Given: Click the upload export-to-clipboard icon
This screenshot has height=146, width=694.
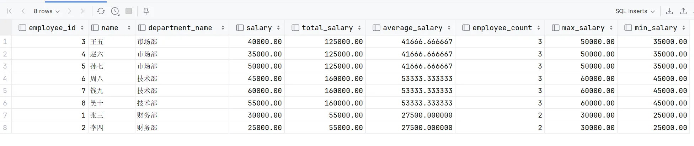Looking at the screenshot, I should [x=683, y=11].
